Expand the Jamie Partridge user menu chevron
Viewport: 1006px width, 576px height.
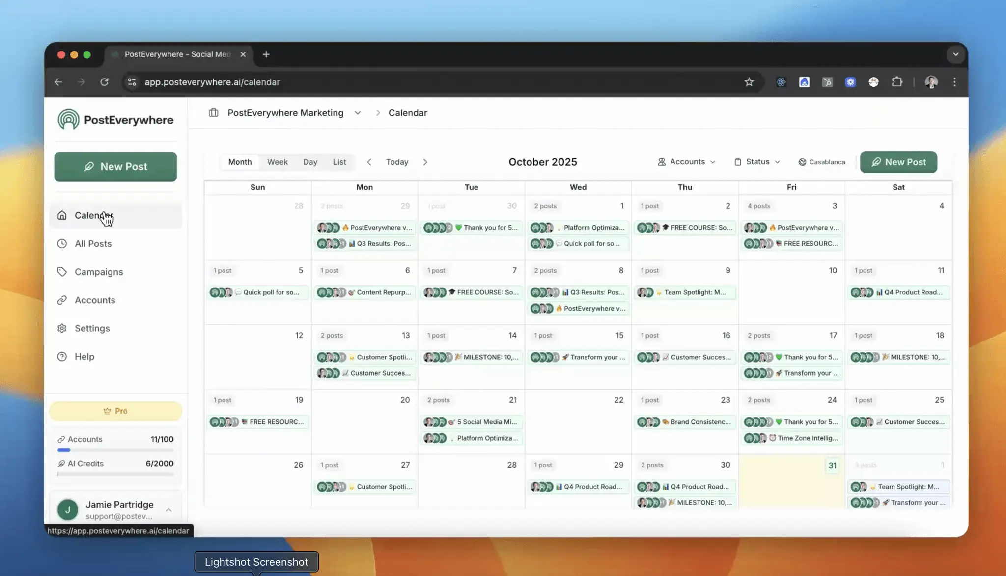point(168,510)
